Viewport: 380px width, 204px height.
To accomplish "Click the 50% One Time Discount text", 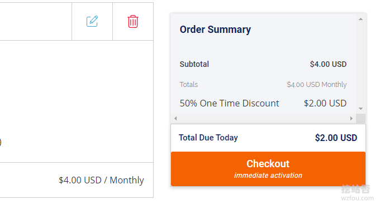I will [229, 103].
